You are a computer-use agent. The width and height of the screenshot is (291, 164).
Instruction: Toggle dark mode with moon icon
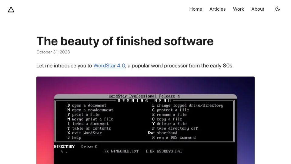(x=277, y=9)
